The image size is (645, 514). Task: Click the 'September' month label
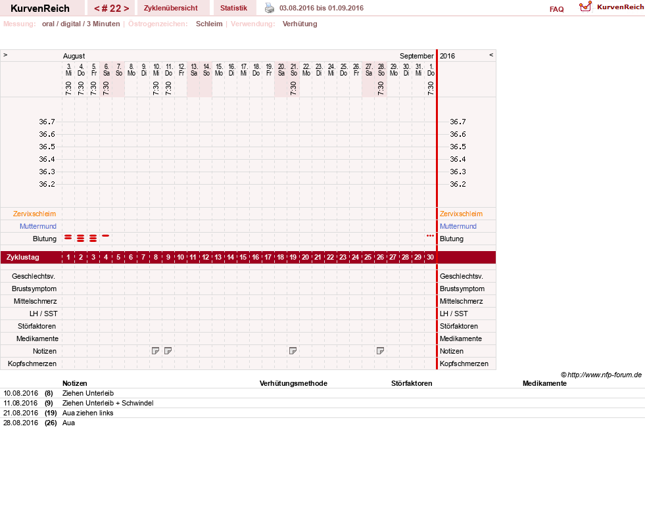[x=417, y=56]
